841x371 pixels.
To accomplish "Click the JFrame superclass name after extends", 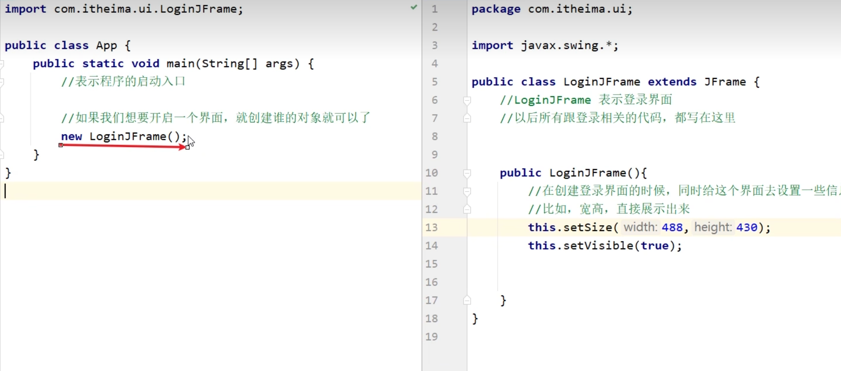I will (725, 82).
